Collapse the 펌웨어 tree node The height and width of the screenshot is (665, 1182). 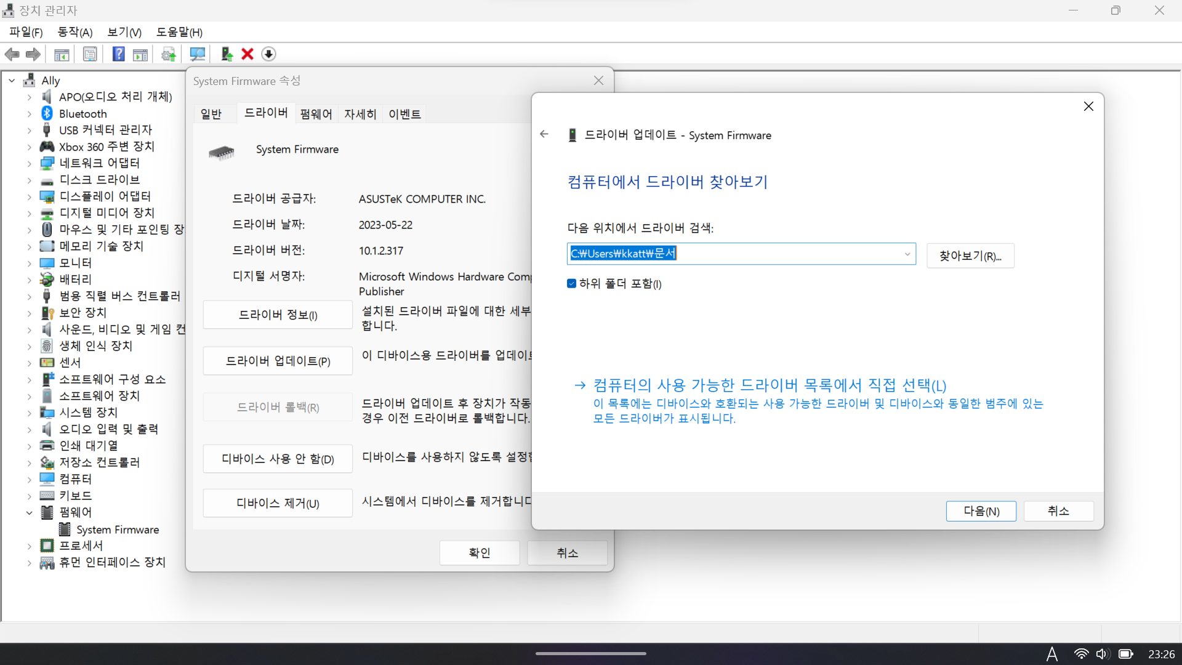click(x=29, y=512)
